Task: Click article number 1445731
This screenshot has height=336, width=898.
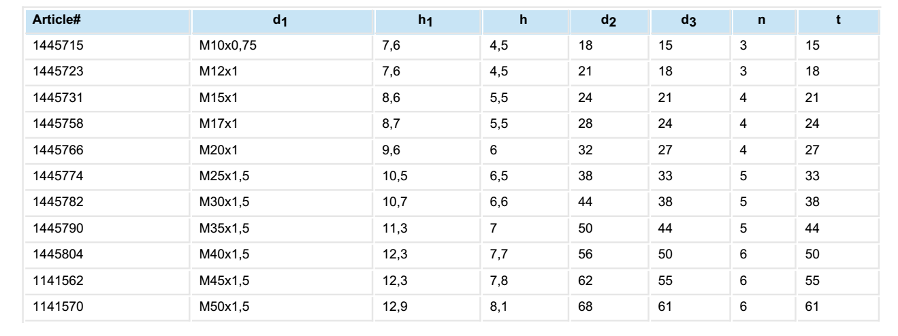Action: pyautogui.click(x=57, y=98)
